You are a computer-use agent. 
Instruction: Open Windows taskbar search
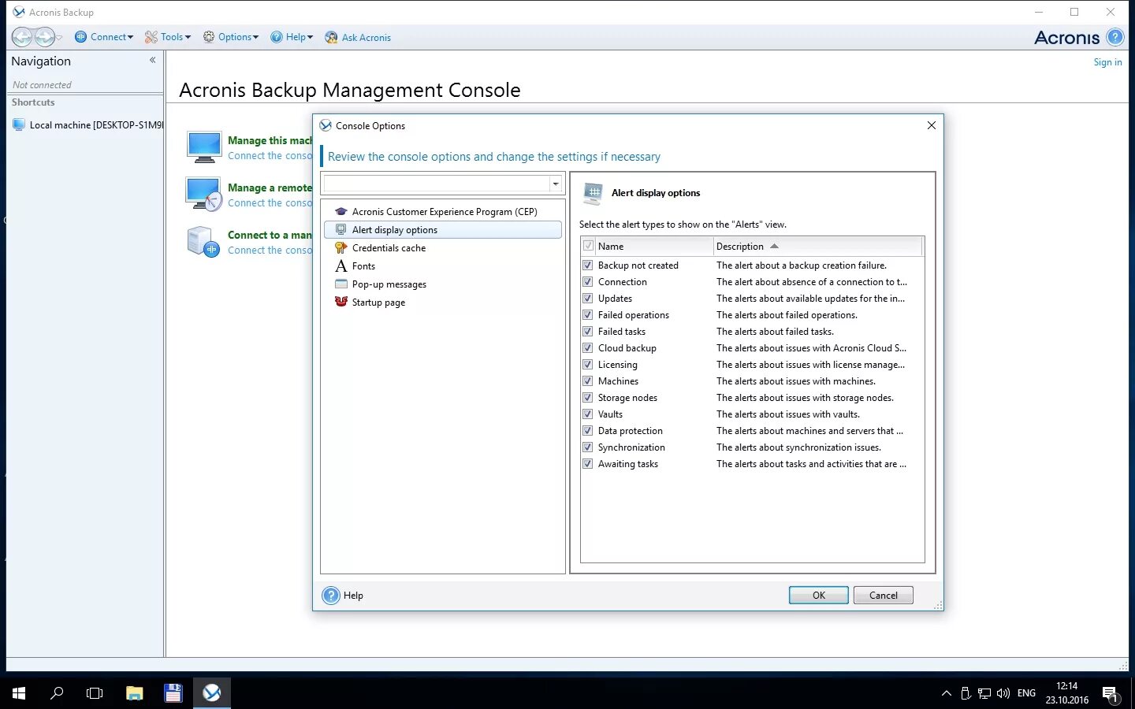pyautogui.click(x=57, y=693)
